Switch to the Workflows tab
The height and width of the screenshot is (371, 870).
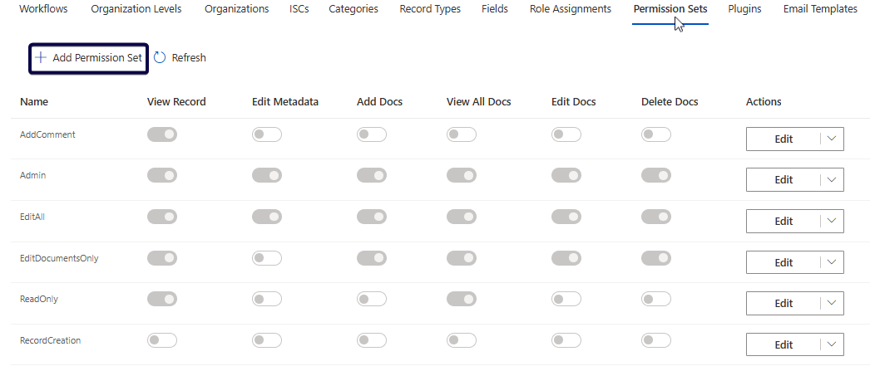[43, 9]
